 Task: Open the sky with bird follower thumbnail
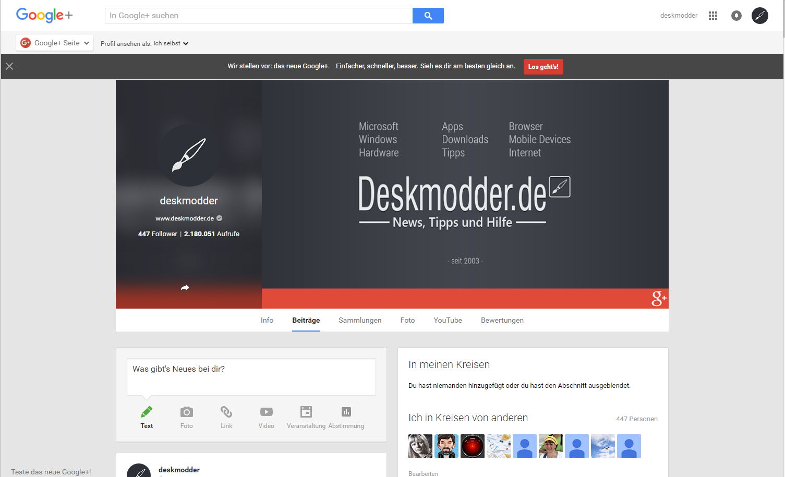pos(603,446)
